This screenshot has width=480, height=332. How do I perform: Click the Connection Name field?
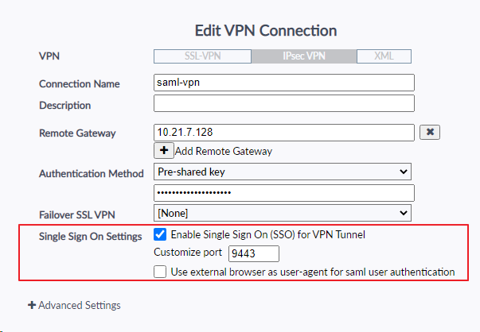[283, 83]
